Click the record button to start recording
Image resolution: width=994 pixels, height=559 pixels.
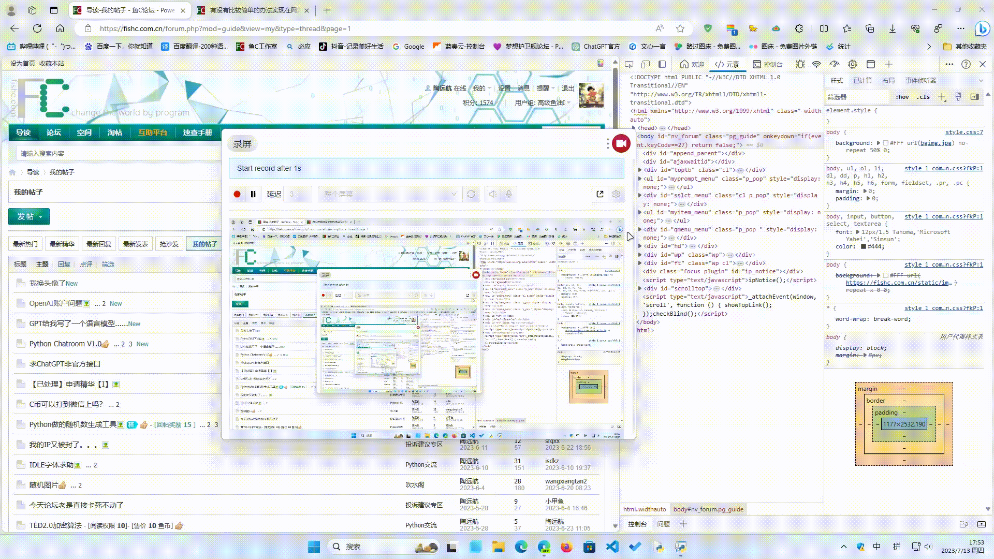(x=237, y=194)
